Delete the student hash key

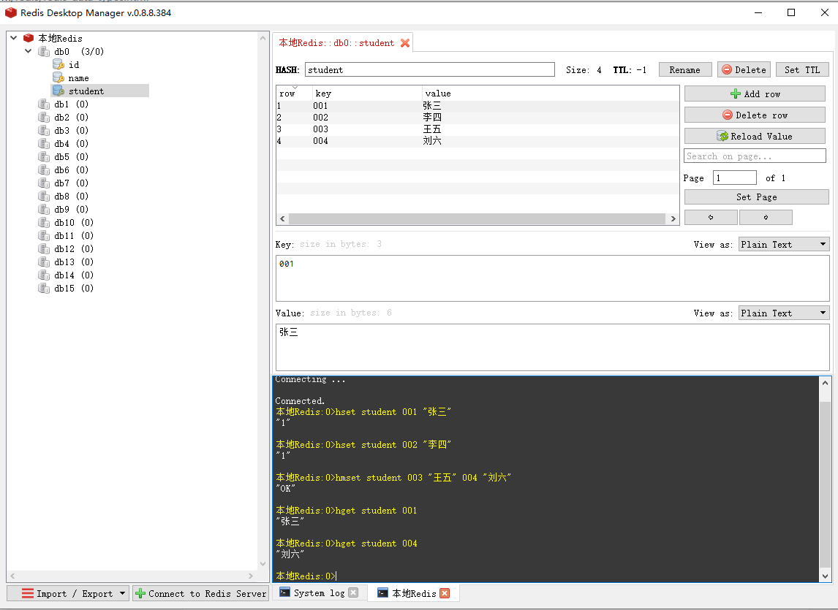pos(744,70)
